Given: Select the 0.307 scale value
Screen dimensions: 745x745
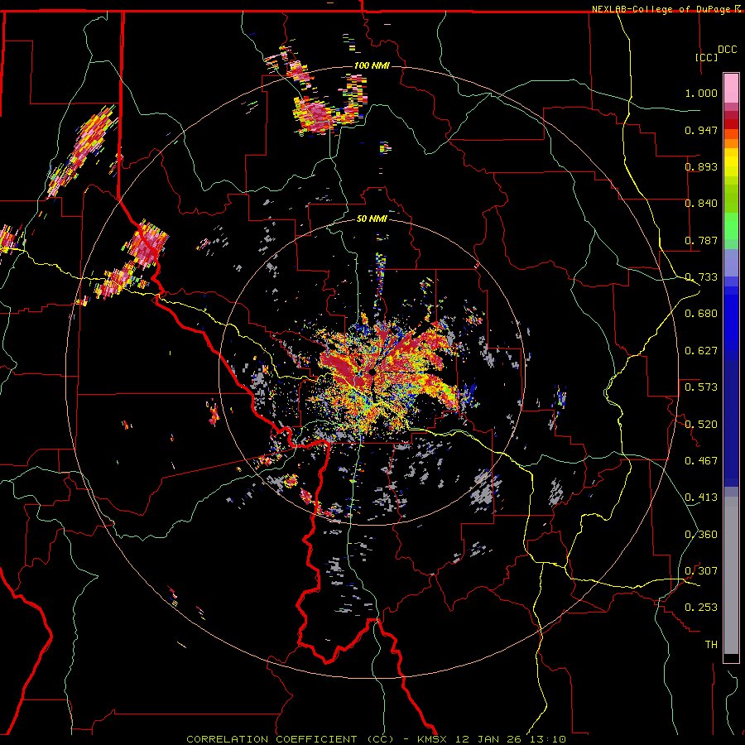Looking at the screenshot, I should click(701, 571).
